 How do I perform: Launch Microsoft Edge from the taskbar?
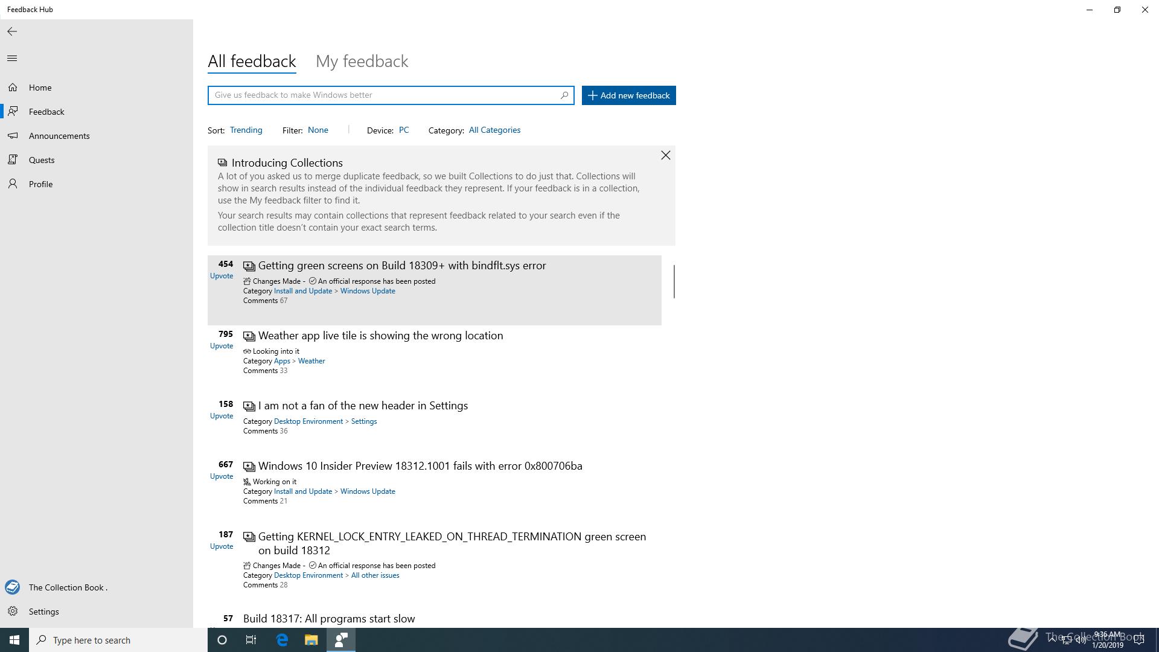(282, 640)
